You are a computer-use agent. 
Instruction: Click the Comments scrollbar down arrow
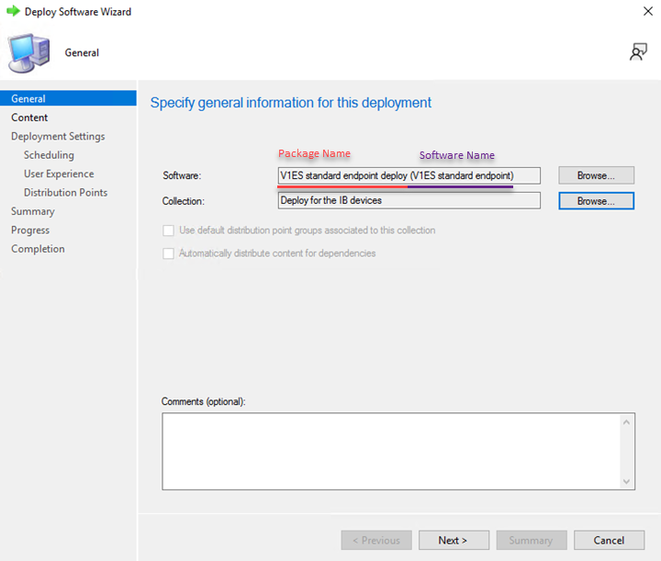click(x=627, y=481)
